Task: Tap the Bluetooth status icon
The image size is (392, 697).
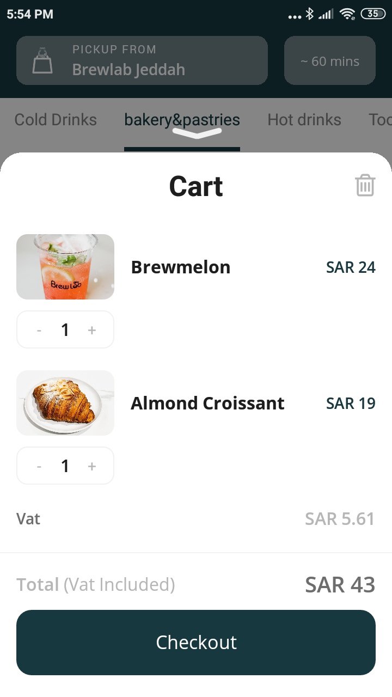Action: (309, 14)
